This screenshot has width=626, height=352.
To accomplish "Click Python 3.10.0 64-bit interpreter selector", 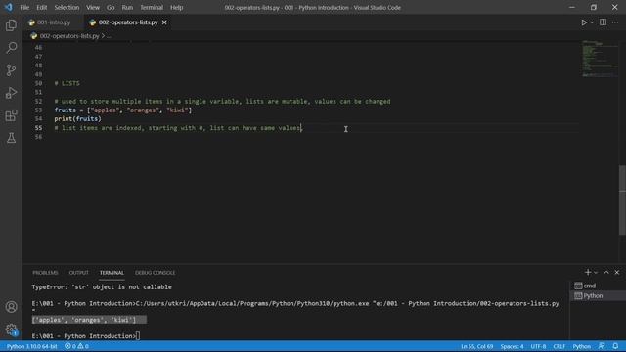I will click(x=31, y=346).
